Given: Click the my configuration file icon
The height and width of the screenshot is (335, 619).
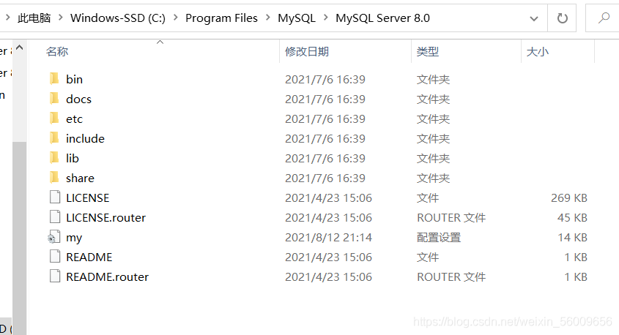Looking at the screenshot, I should (x=54, y=237).
